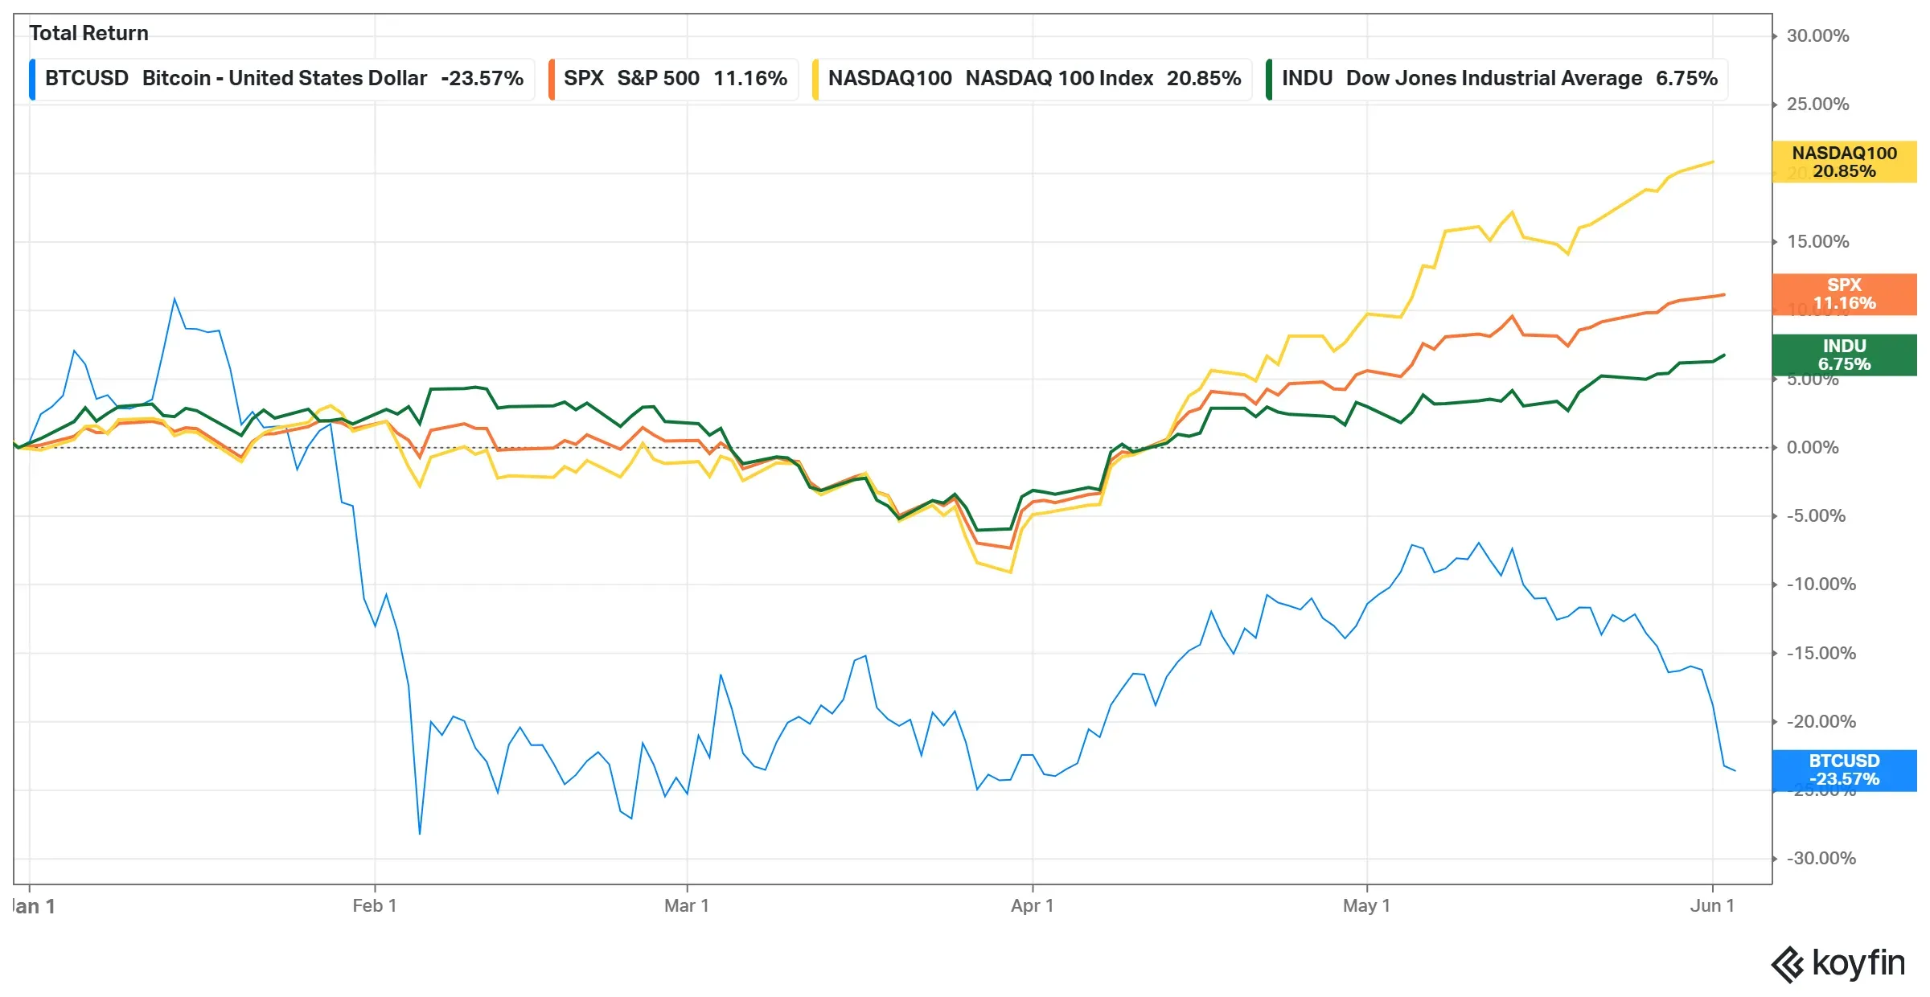Click the orange SPX legend color bar
1930x997 pixels.
[x=552, y=79]
